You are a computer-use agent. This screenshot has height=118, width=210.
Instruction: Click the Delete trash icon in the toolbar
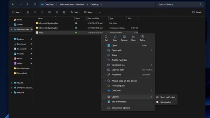tap(64, 12)
